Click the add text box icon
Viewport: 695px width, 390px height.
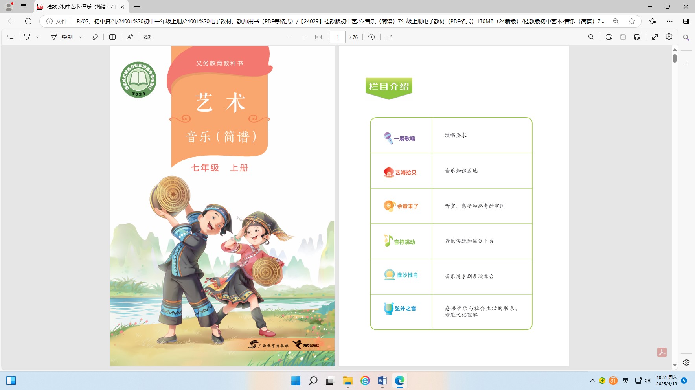(x=112, y=37)
